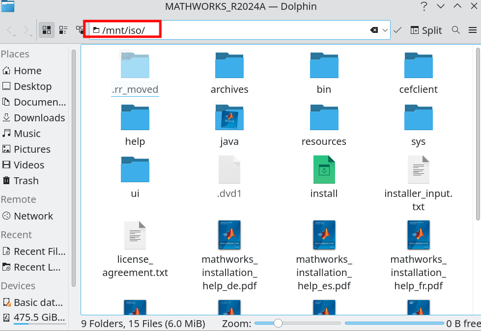Screen dimensions: 481x331
Task: Go forward to next folder
Action: coord(28,30)
